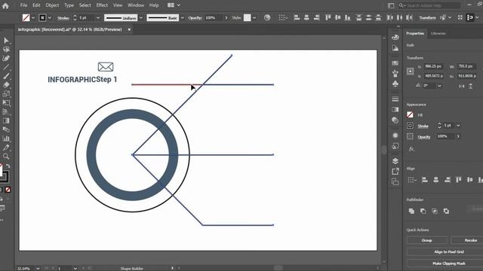483x271 pixels.
Task: Select the Selection tool arrow
Action: (x=6, y=41)
